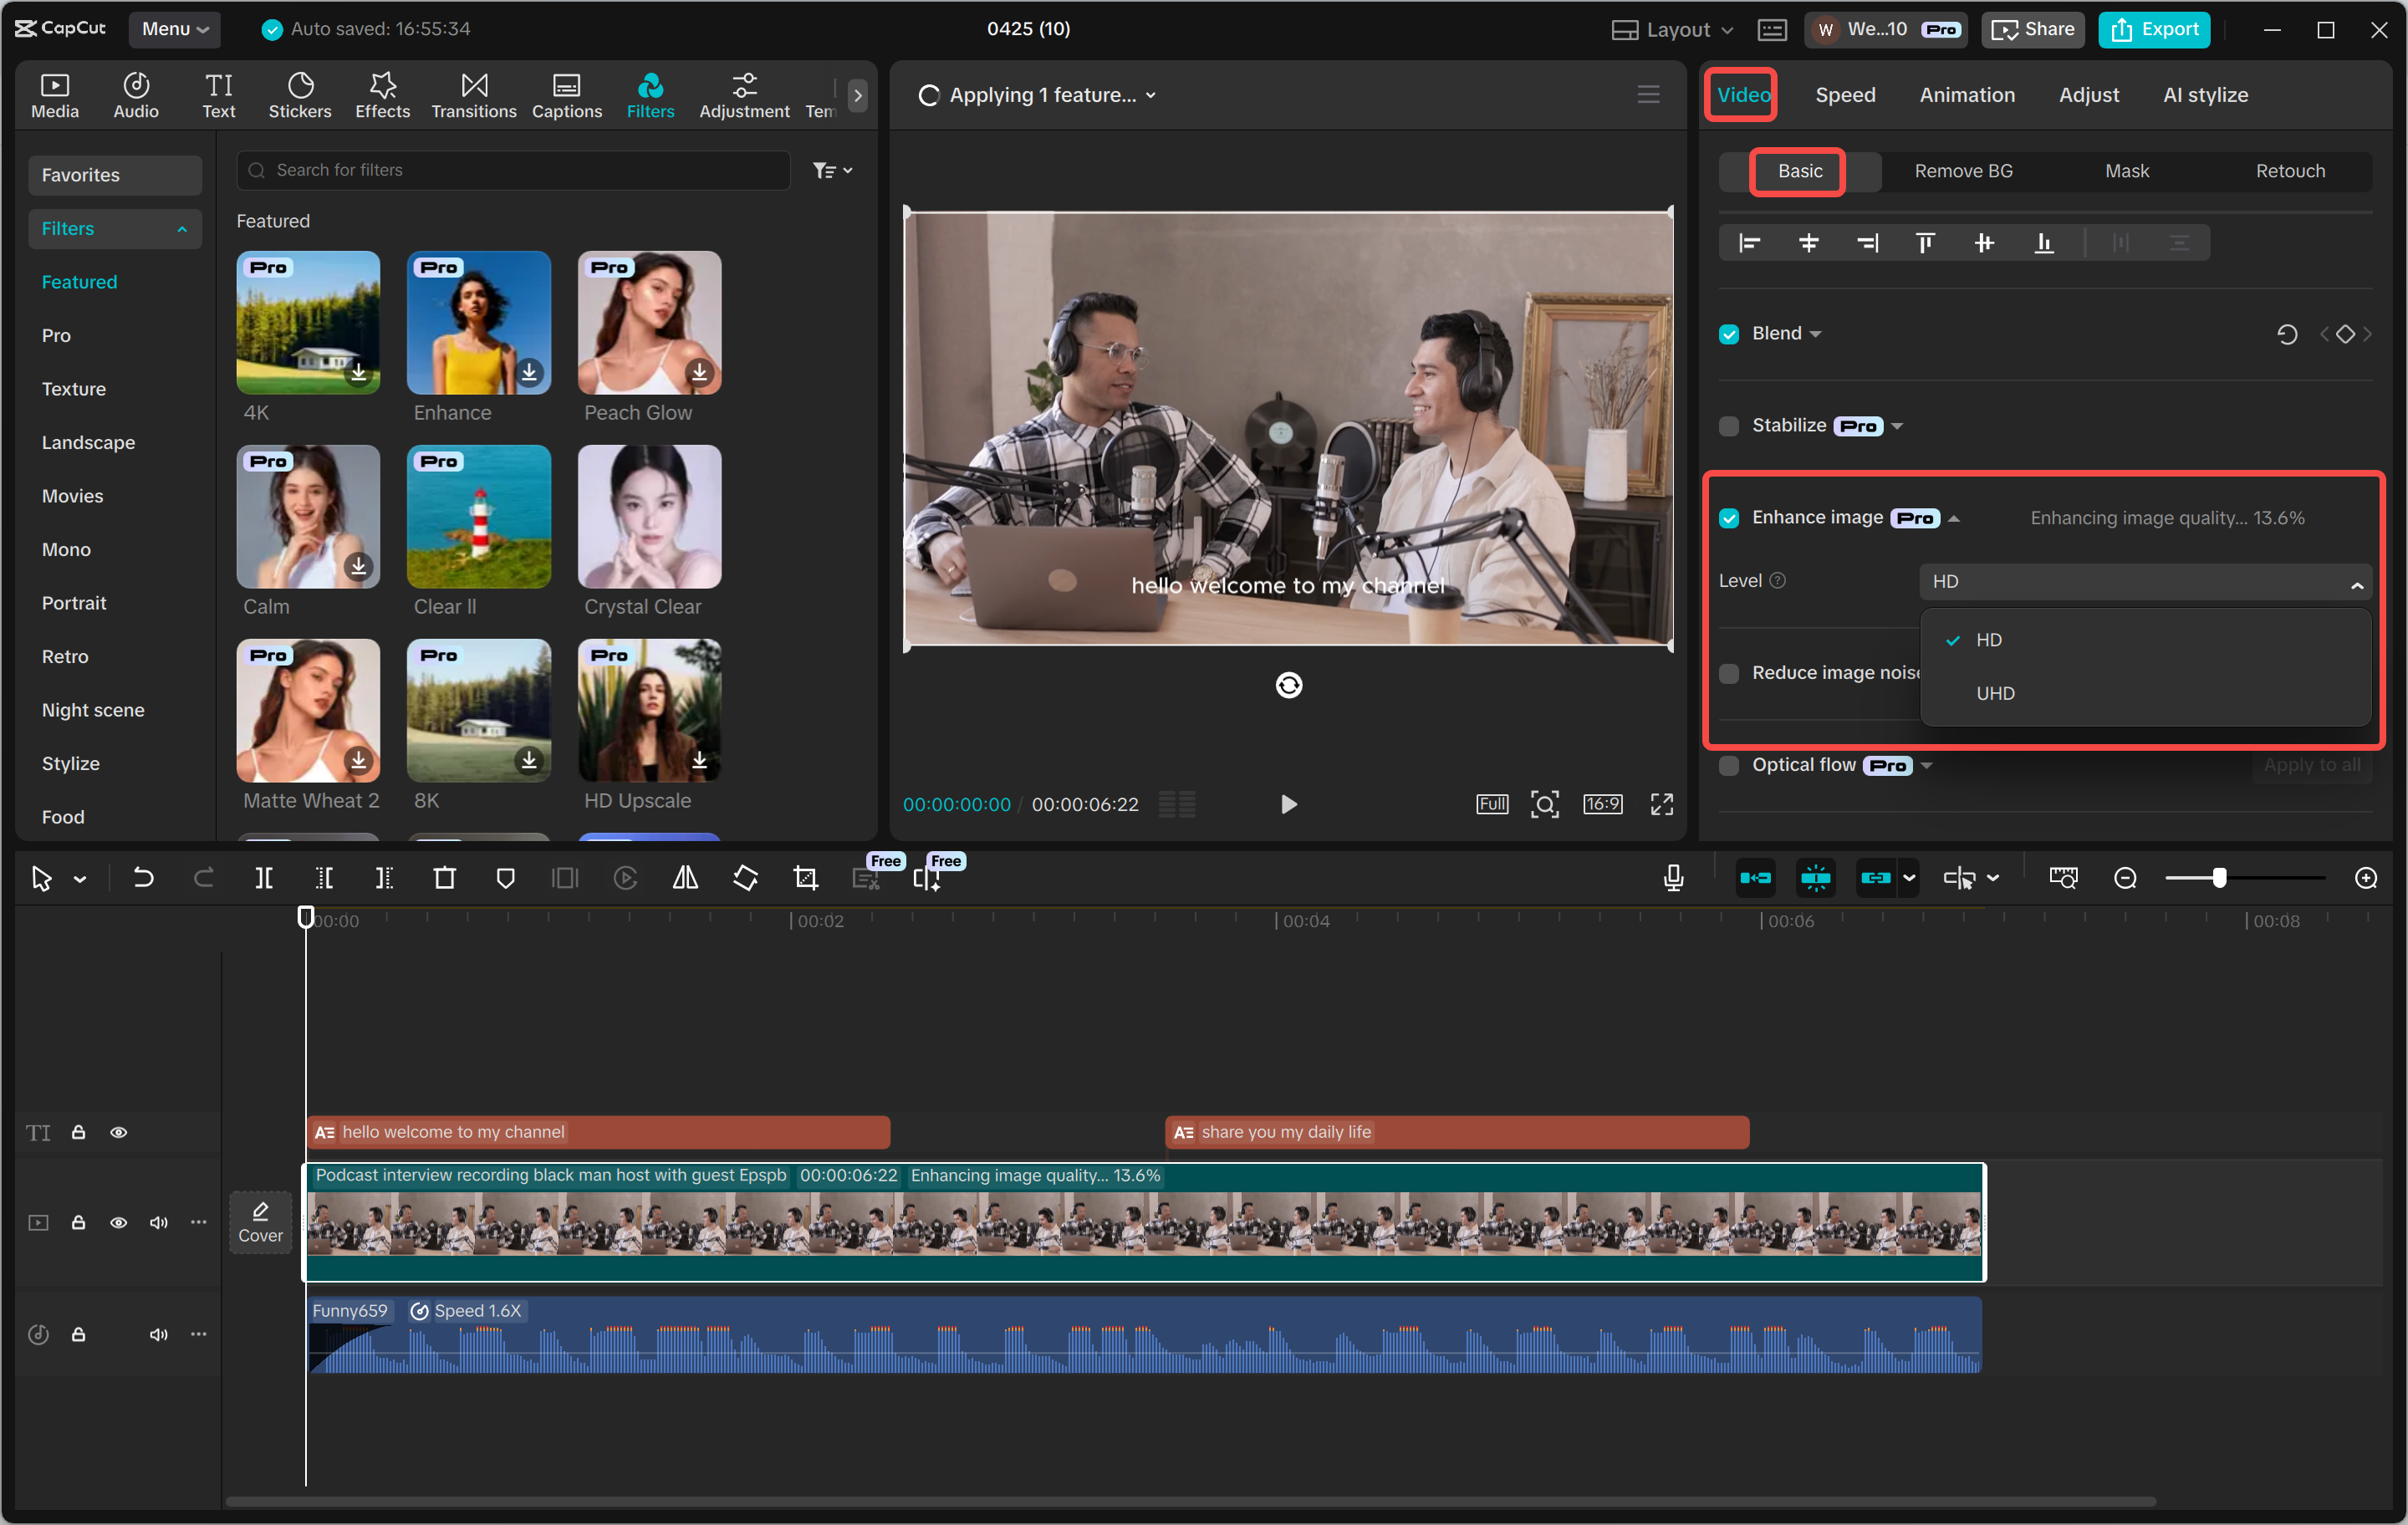Viewport: 2408px width, 1525px height.
Task: Open the Effects panel
Action: coord(382,96)
